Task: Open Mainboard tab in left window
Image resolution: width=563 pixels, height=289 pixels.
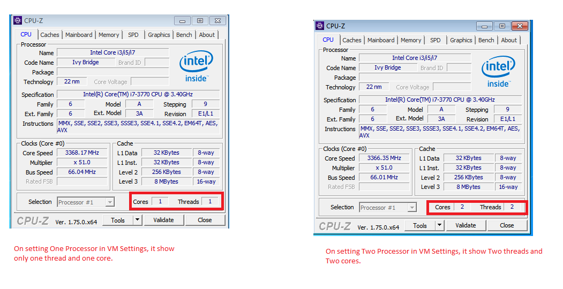Action: [79, 35]
